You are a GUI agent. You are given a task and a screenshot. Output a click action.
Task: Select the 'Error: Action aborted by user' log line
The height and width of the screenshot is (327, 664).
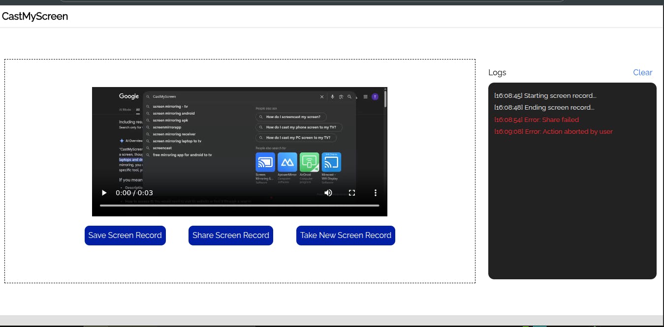(x=553, y=131)
